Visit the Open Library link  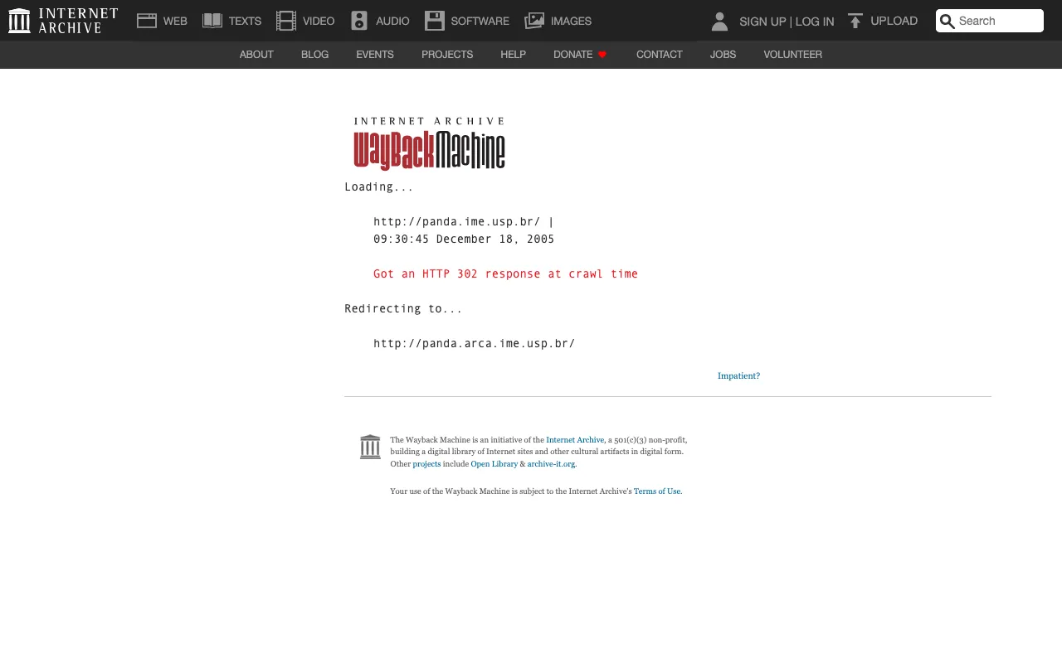tap(494, 464)
